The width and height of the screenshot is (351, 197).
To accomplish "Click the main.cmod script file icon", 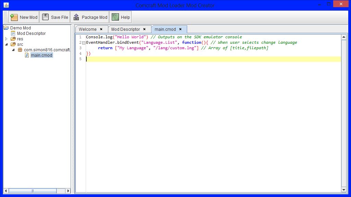I will 27,55.
